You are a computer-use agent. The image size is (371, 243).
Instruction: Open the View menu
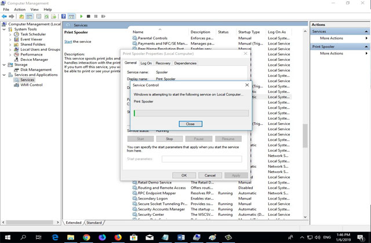tap(34, 9)
